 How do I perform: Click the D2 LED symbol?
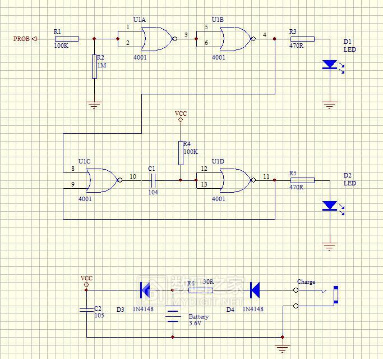click(329, 206)
